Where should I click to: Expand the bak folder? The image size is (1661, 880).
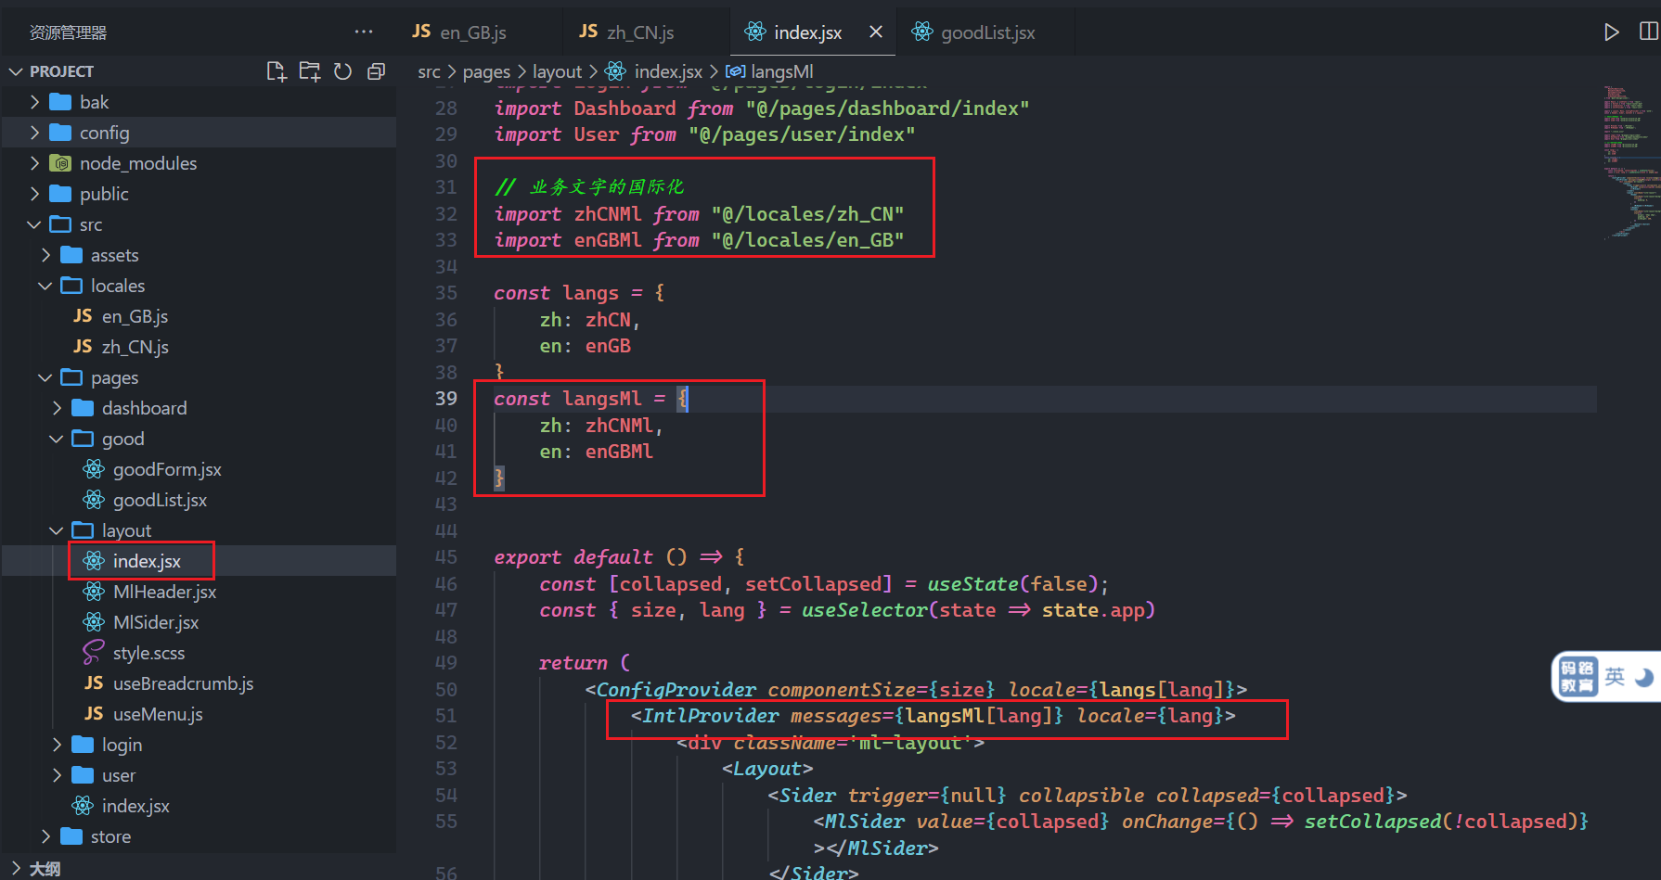point(34,102)
